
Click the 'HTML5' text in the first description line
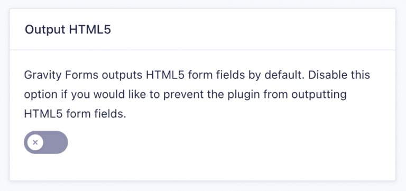[165, 75]
